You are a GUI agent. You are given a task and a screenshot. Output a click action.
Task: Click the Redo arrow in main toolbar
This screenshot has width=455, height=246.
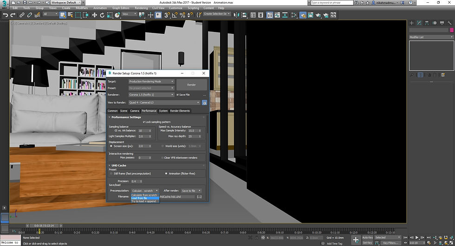click(13, 15)
